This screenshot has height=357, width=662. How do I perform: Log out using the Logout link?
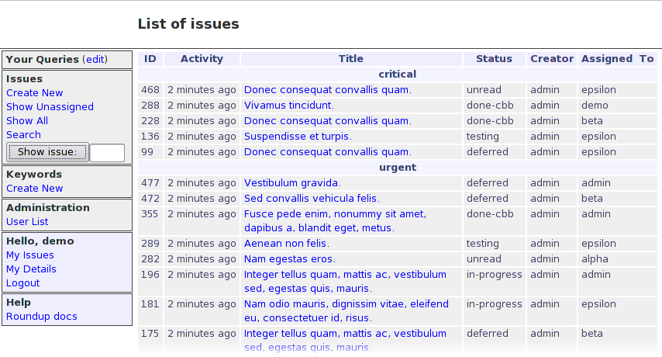click(22, 283)
